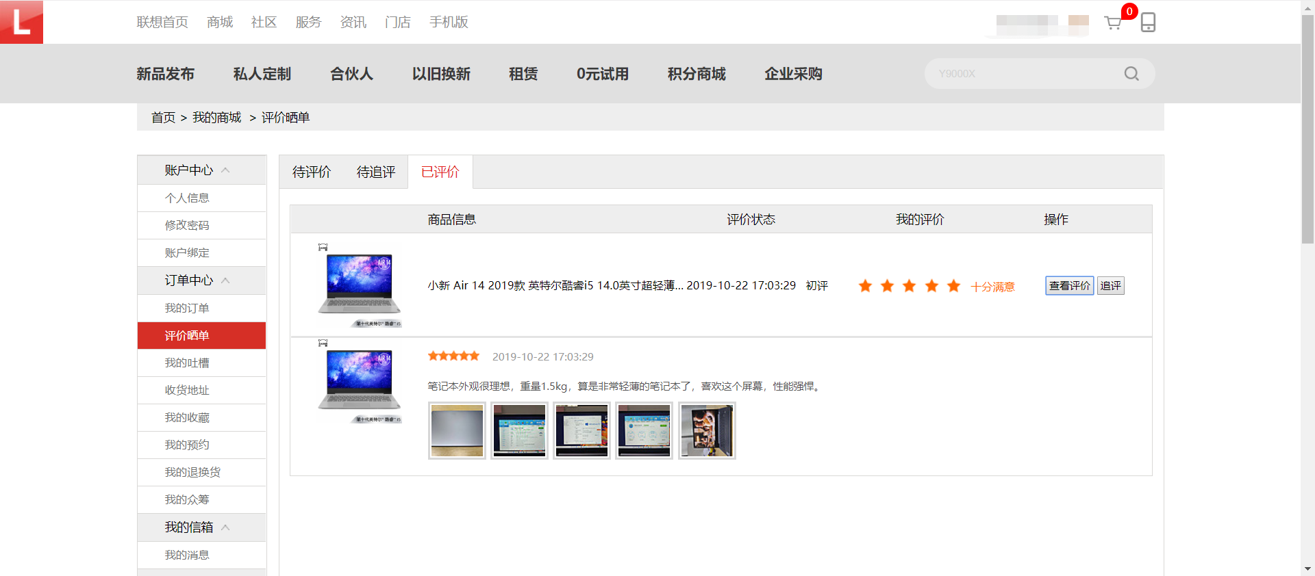
Task: Open 商城 in top navigation
Action: point(220,22)
